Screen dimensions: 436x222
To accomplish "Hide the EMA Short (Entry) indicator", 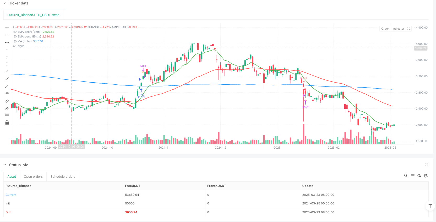I will click(15, 32).
